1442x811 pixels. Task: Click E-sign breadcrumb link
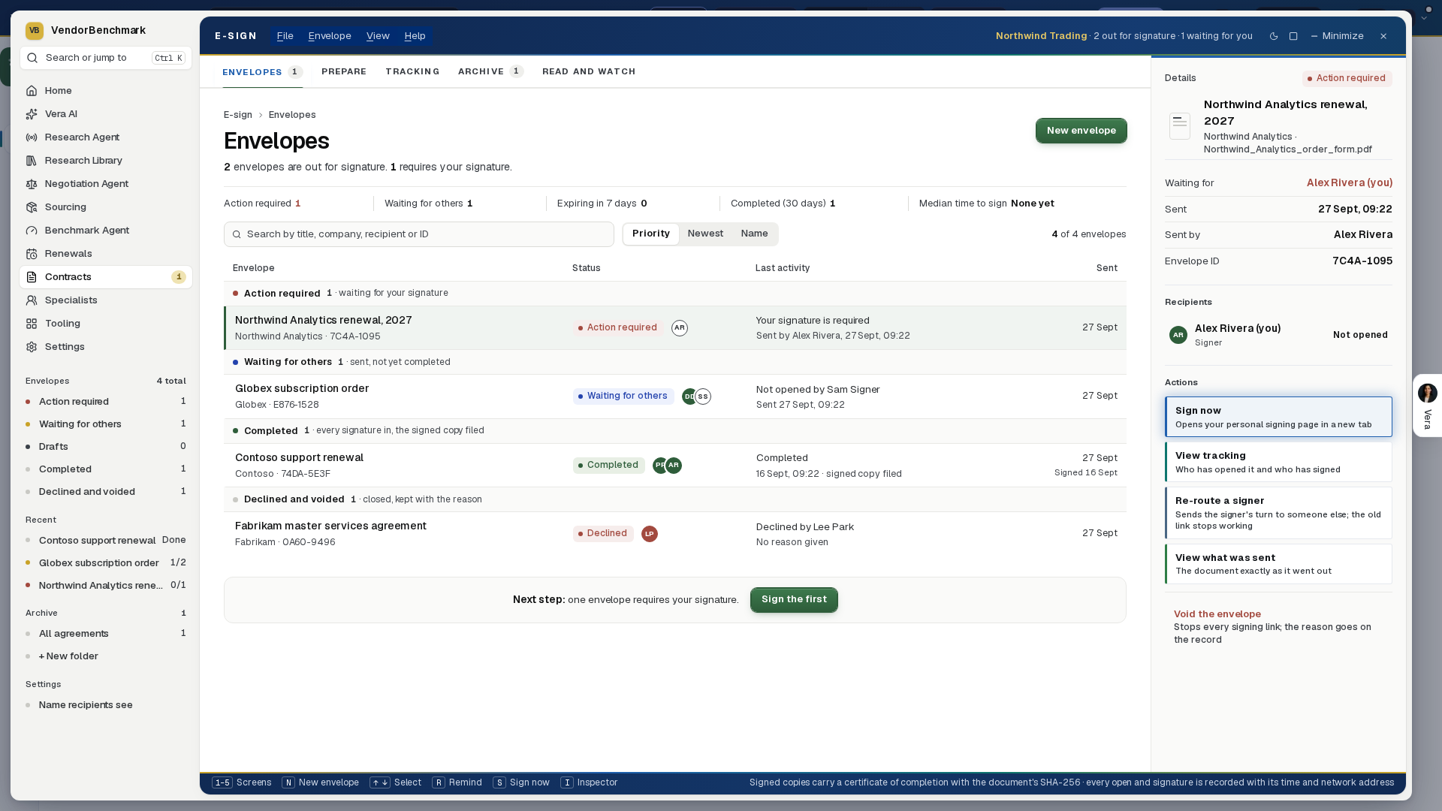[237, 115]
